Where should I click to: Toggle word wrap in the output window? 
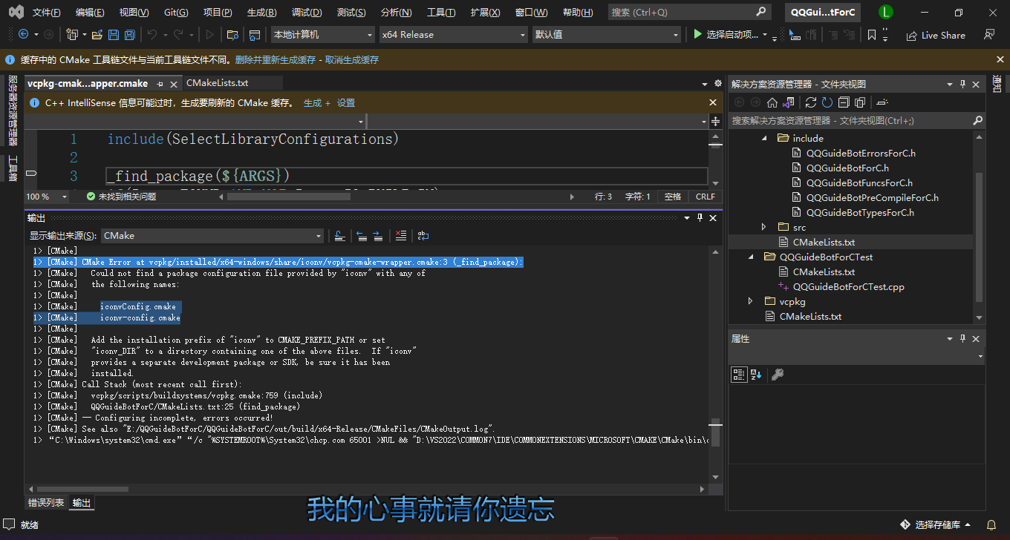coord(423,235)
